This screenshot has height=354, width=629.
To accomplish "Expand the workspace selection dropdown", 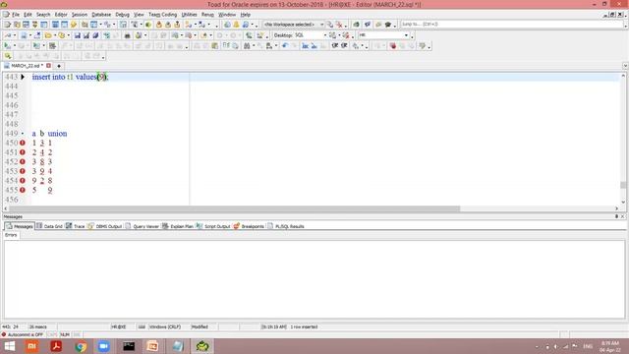I will (321, 25).
